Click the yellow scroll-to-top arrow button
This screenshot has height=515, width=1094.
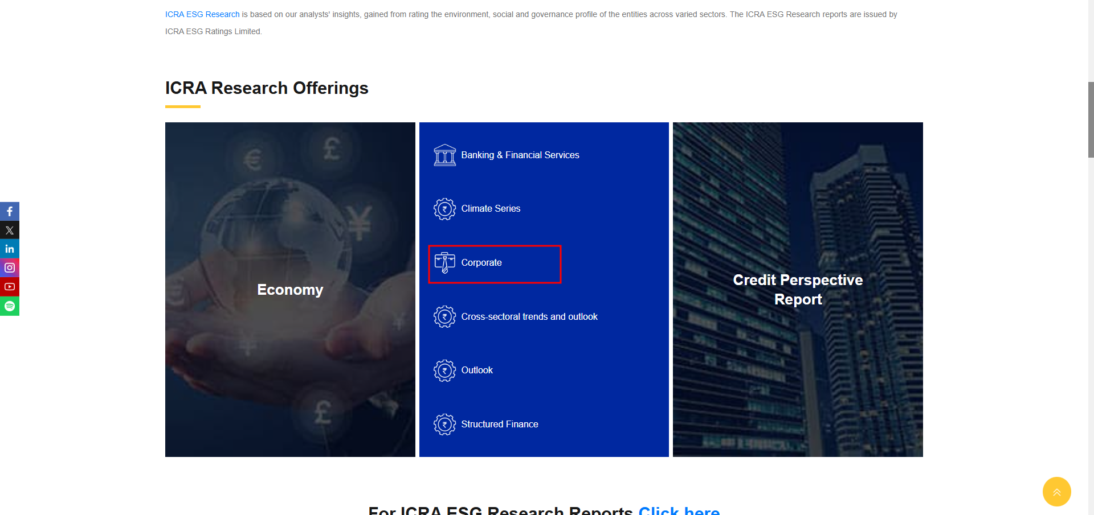(1056, 492)
